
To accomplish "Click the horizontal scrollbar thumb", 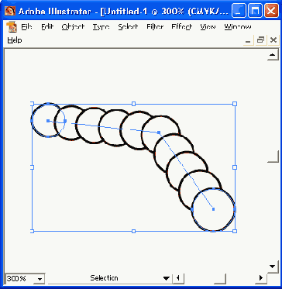I will (x=220, y=278).
